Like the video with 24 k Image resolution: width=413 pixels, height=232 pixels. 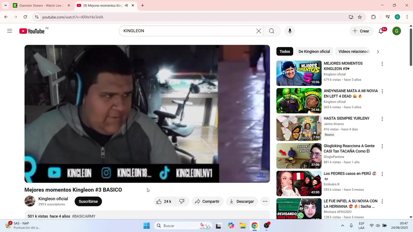164,201
